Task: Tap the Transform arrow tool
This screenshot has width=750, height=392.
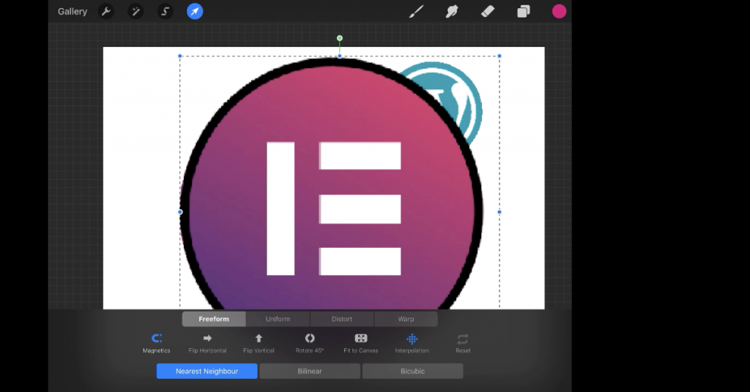Action: pos(195,12)
